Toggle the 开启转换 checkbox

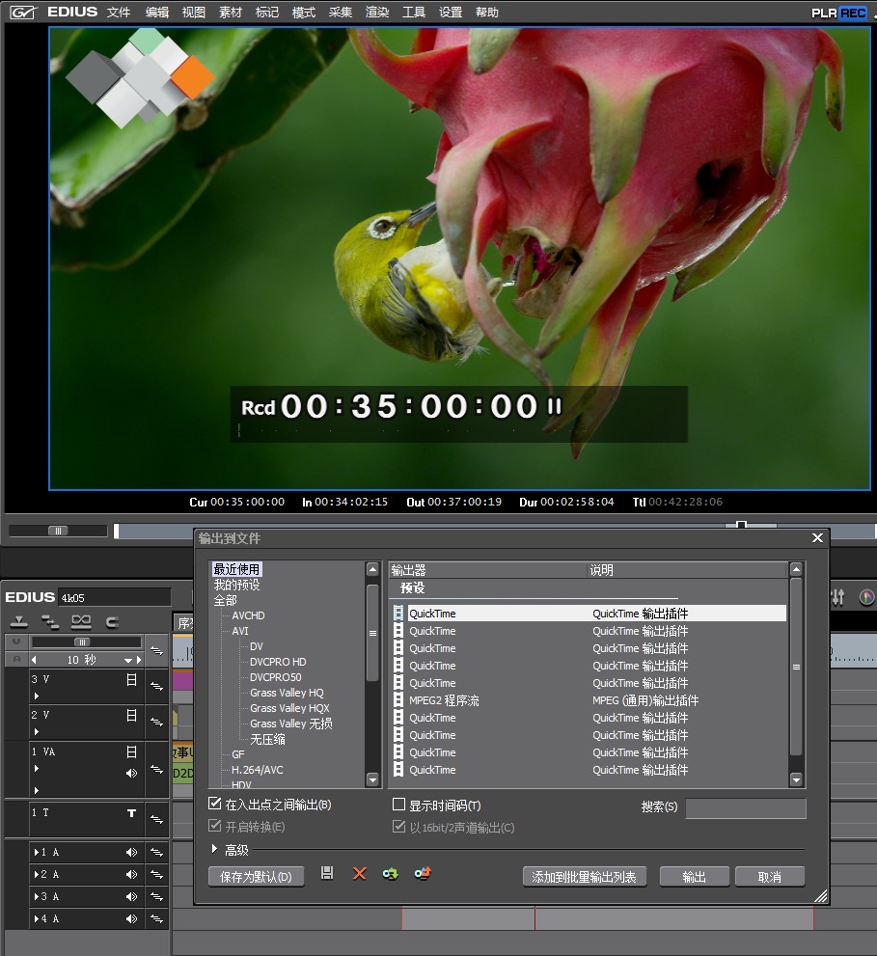pyautogui.click(x=215, y=826)
